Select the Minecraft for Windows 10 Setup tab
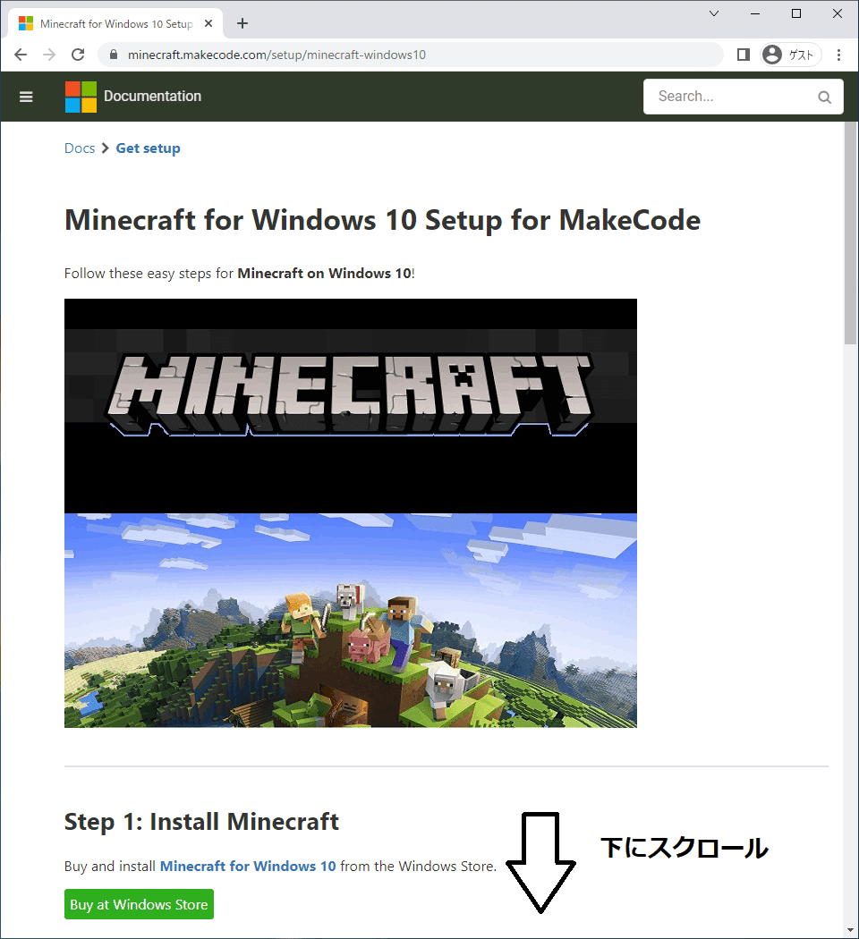The image size is (859, 939). click(115, 24)
